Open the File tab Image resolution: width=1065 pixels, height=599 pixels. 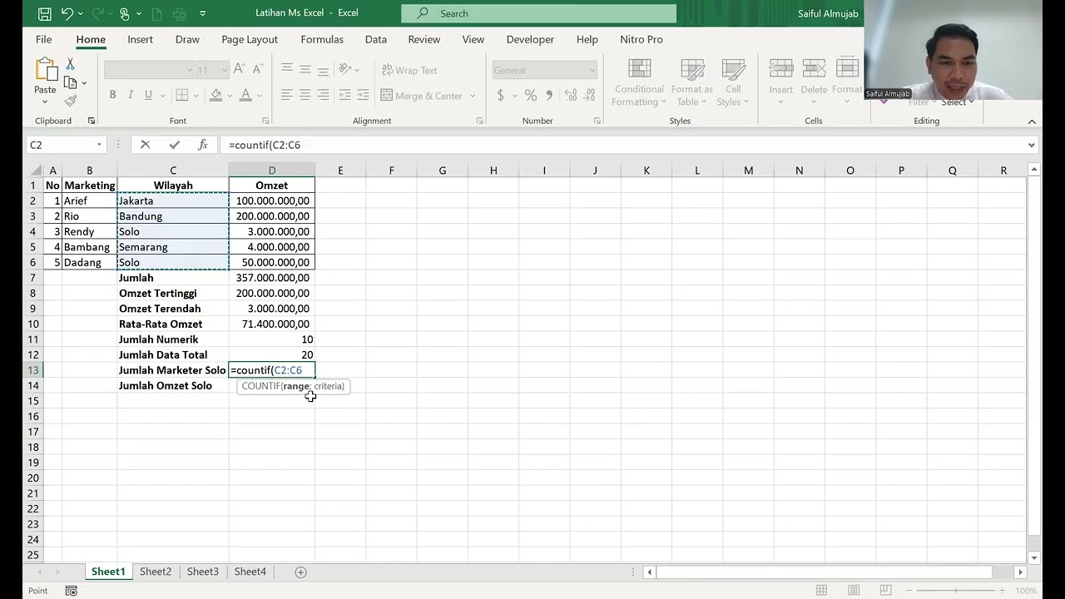[x=43, y=39]
